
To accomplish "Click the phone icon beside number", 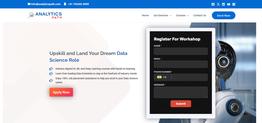I will 65,4.
